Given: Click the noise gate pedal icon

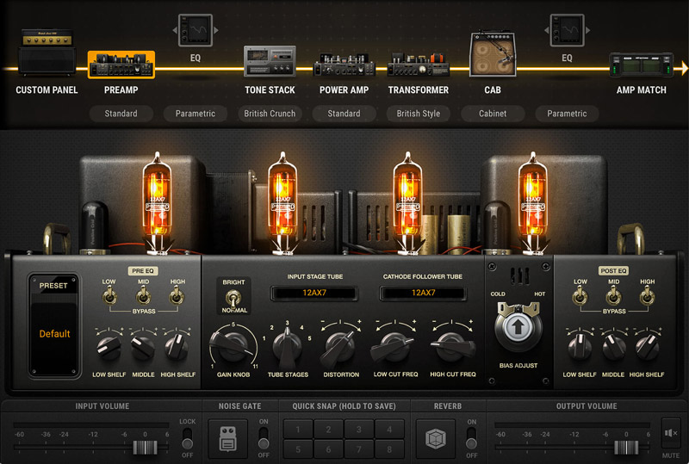Looking at the screenshot, I should click(x=228, y=439).
